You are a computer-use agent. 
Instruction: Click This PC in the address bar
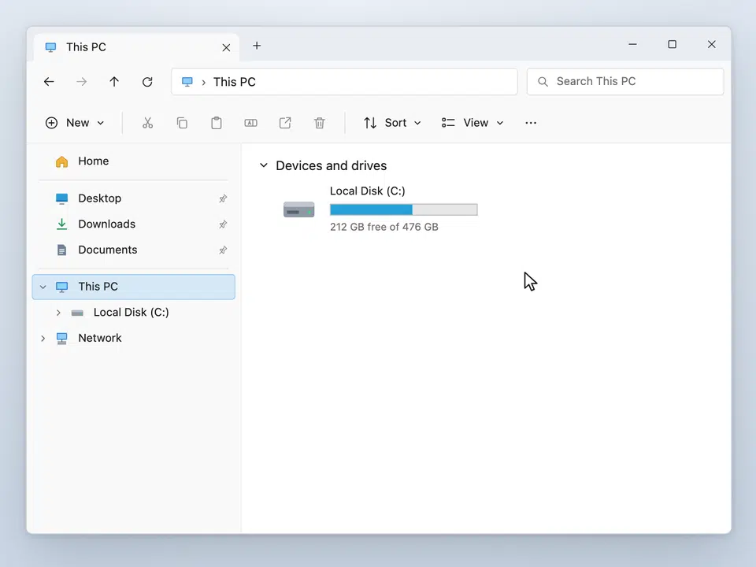[x=235, y=82]
